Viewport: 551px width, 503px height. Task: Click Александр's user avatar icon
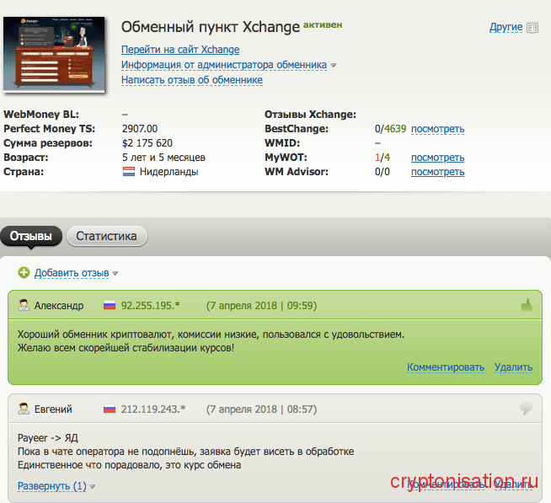coord(24,305)
